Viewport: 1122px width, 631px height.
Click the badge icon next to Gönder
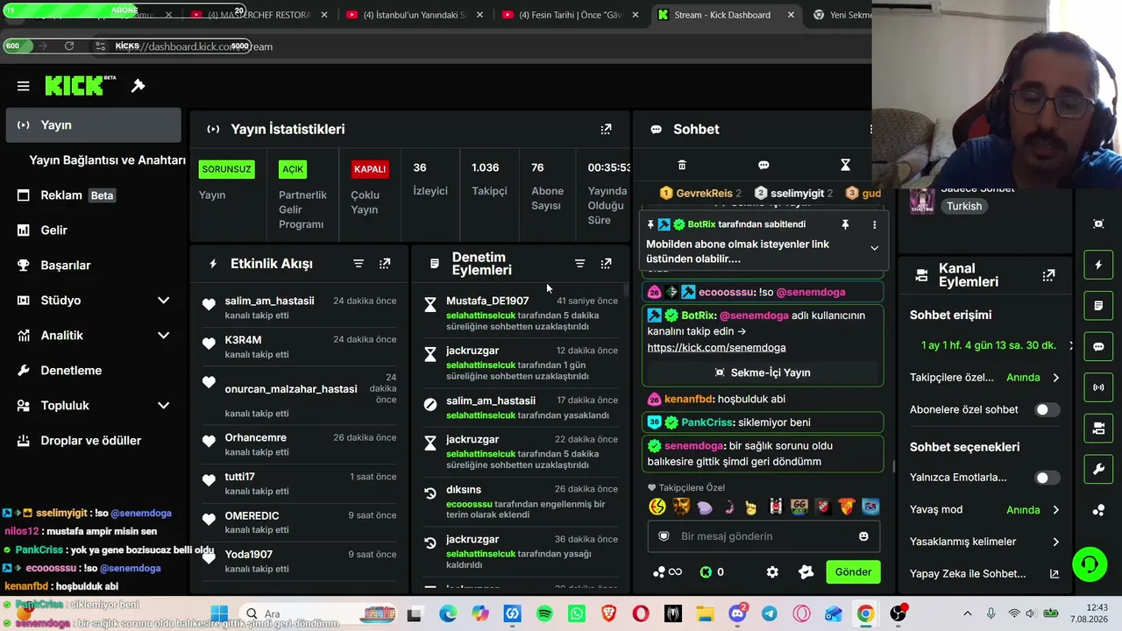pyautogui.click(x=806, y=572)
